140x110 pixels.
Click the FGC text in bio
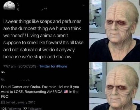[4, 97]
